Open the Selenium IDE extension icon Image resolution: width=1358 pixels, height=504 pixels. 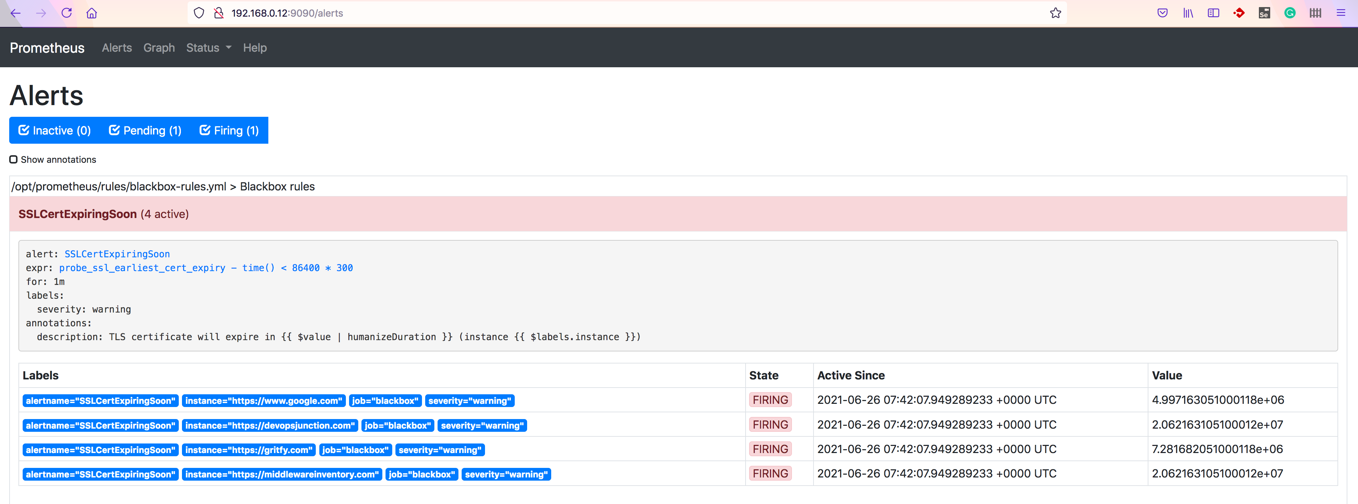(x=1264, y=13)
